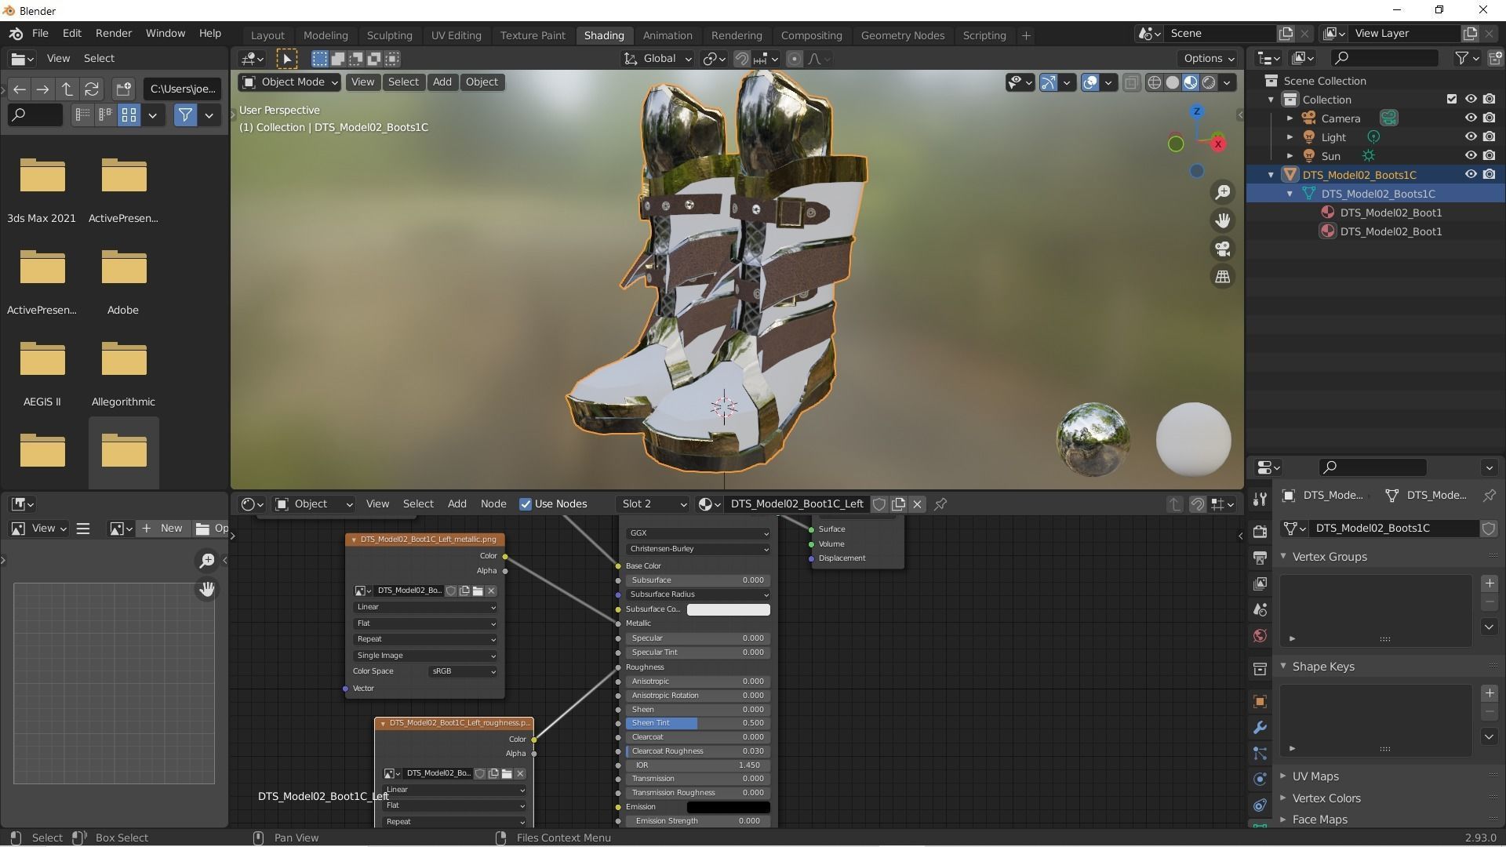The image size is (1506, 847).
Task: Disable Sun in renders camera icon
Action: pos(1490,156)
